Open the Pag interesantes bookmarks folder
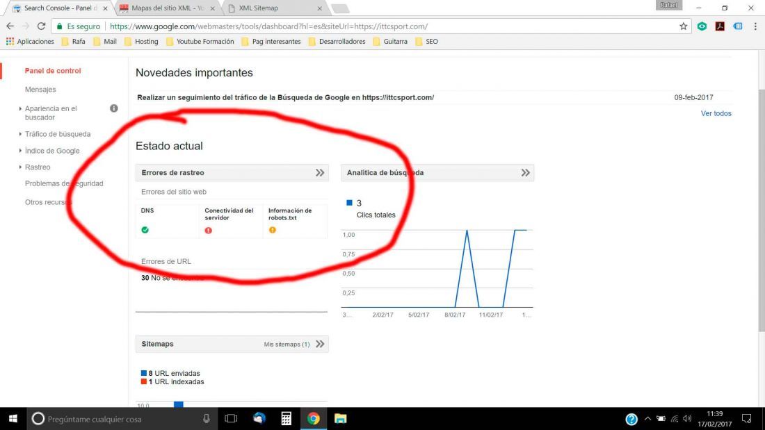 coord(271,42)
